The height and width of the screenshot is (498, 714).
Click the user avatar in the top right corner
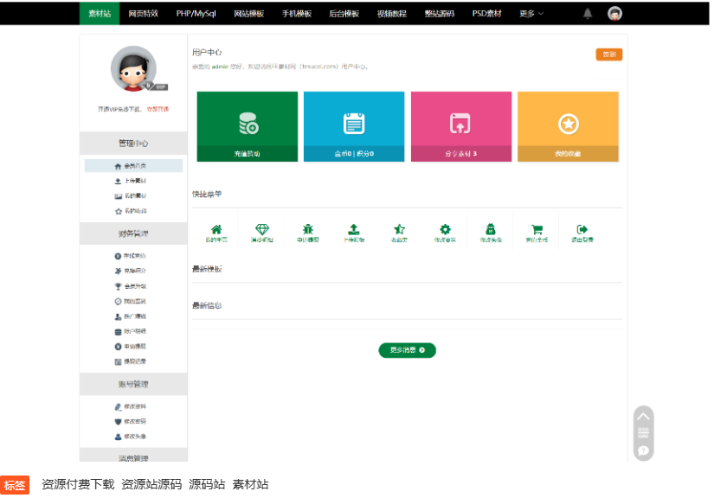coord(614,14)
